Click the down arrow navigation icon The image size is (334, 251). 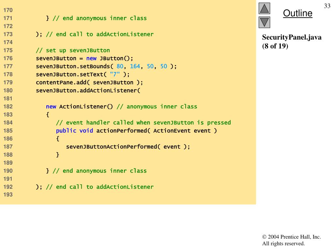click(x=264, y=22)
